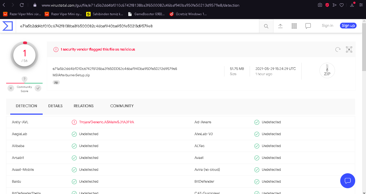The width and height of the screenshot is (366, 194).
Task: Click the file hash text in summary
Action: tap(115, 69)
